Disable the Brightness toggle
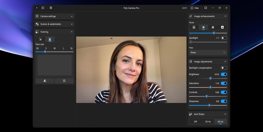The width and height of the screenshot is (263, 132). pos(224,75)
